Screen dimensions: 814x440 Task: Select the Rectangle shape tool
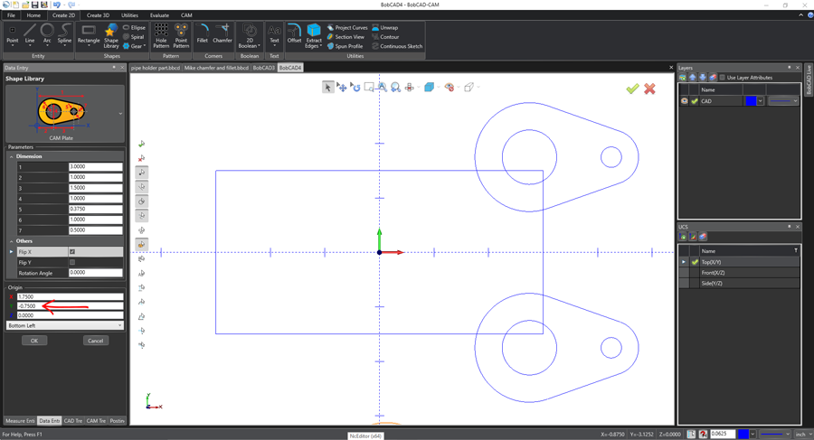click(89, 35)
